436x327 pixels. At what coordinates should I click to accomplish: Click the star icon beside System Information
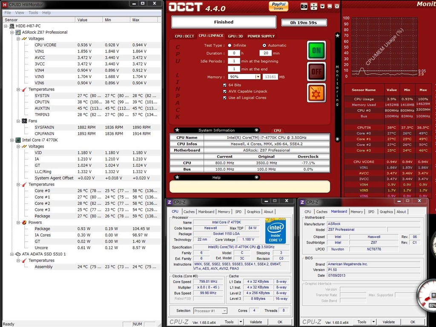tap(177, 130)
